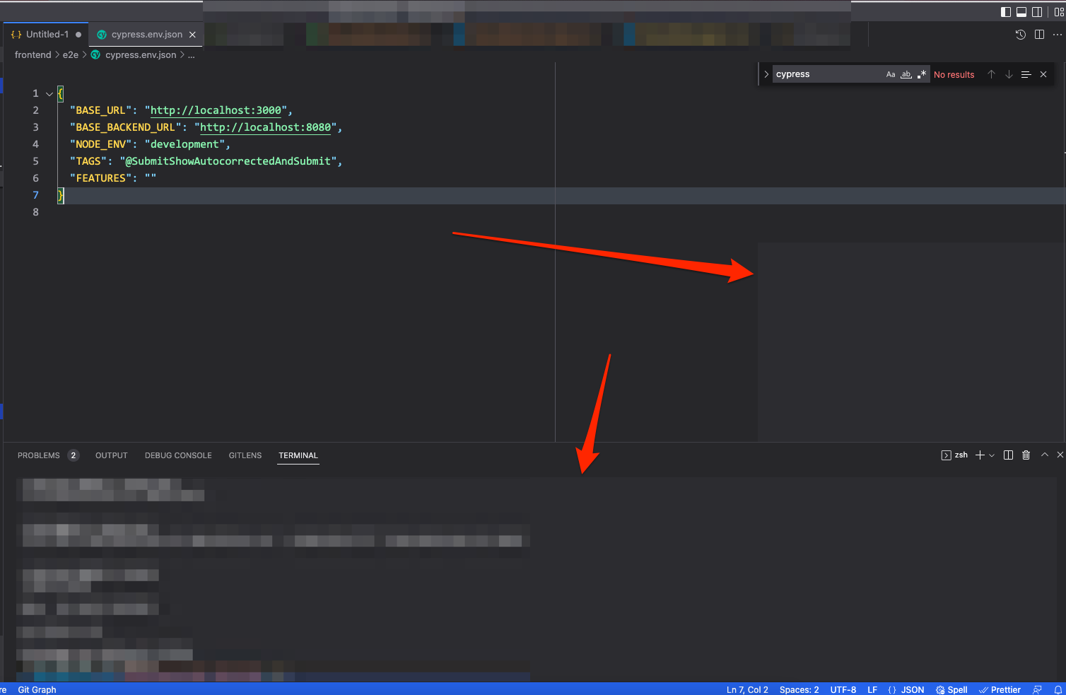Click Git Graph in the status bar
1066x695 pixels.
(x=37, y=689)
